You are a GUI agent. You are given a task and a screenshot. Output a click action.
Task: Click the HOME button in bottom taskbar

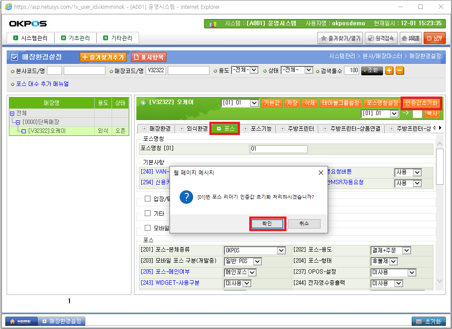point(20,321)
